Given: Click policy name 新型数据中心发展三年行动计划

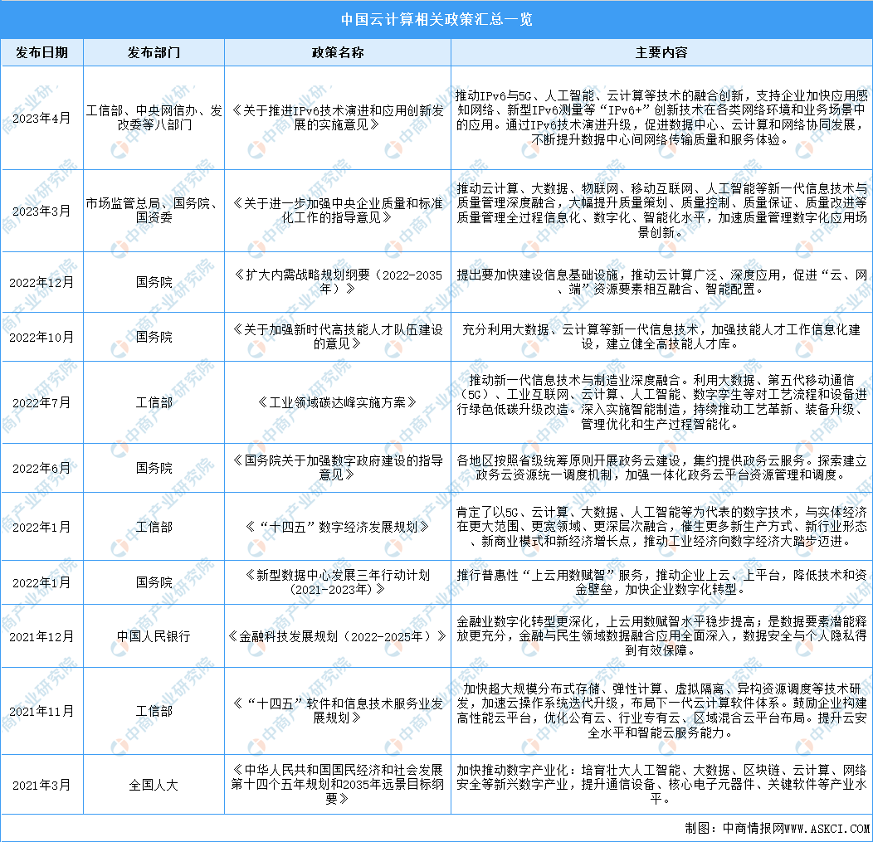Looking at the screenshot, I should (x=338, y=582).
